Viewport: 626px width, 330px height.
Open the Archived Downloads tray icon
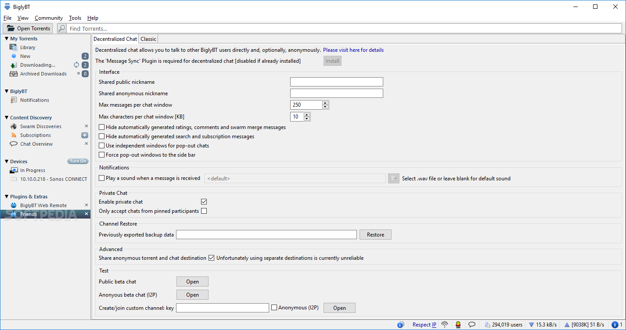click(x=13, y=74)
